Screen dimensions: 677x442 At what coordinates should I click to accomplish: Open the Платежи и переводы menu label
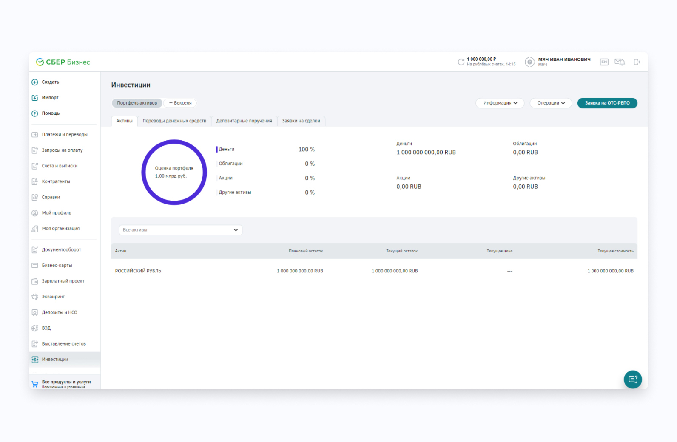[65, 135]
